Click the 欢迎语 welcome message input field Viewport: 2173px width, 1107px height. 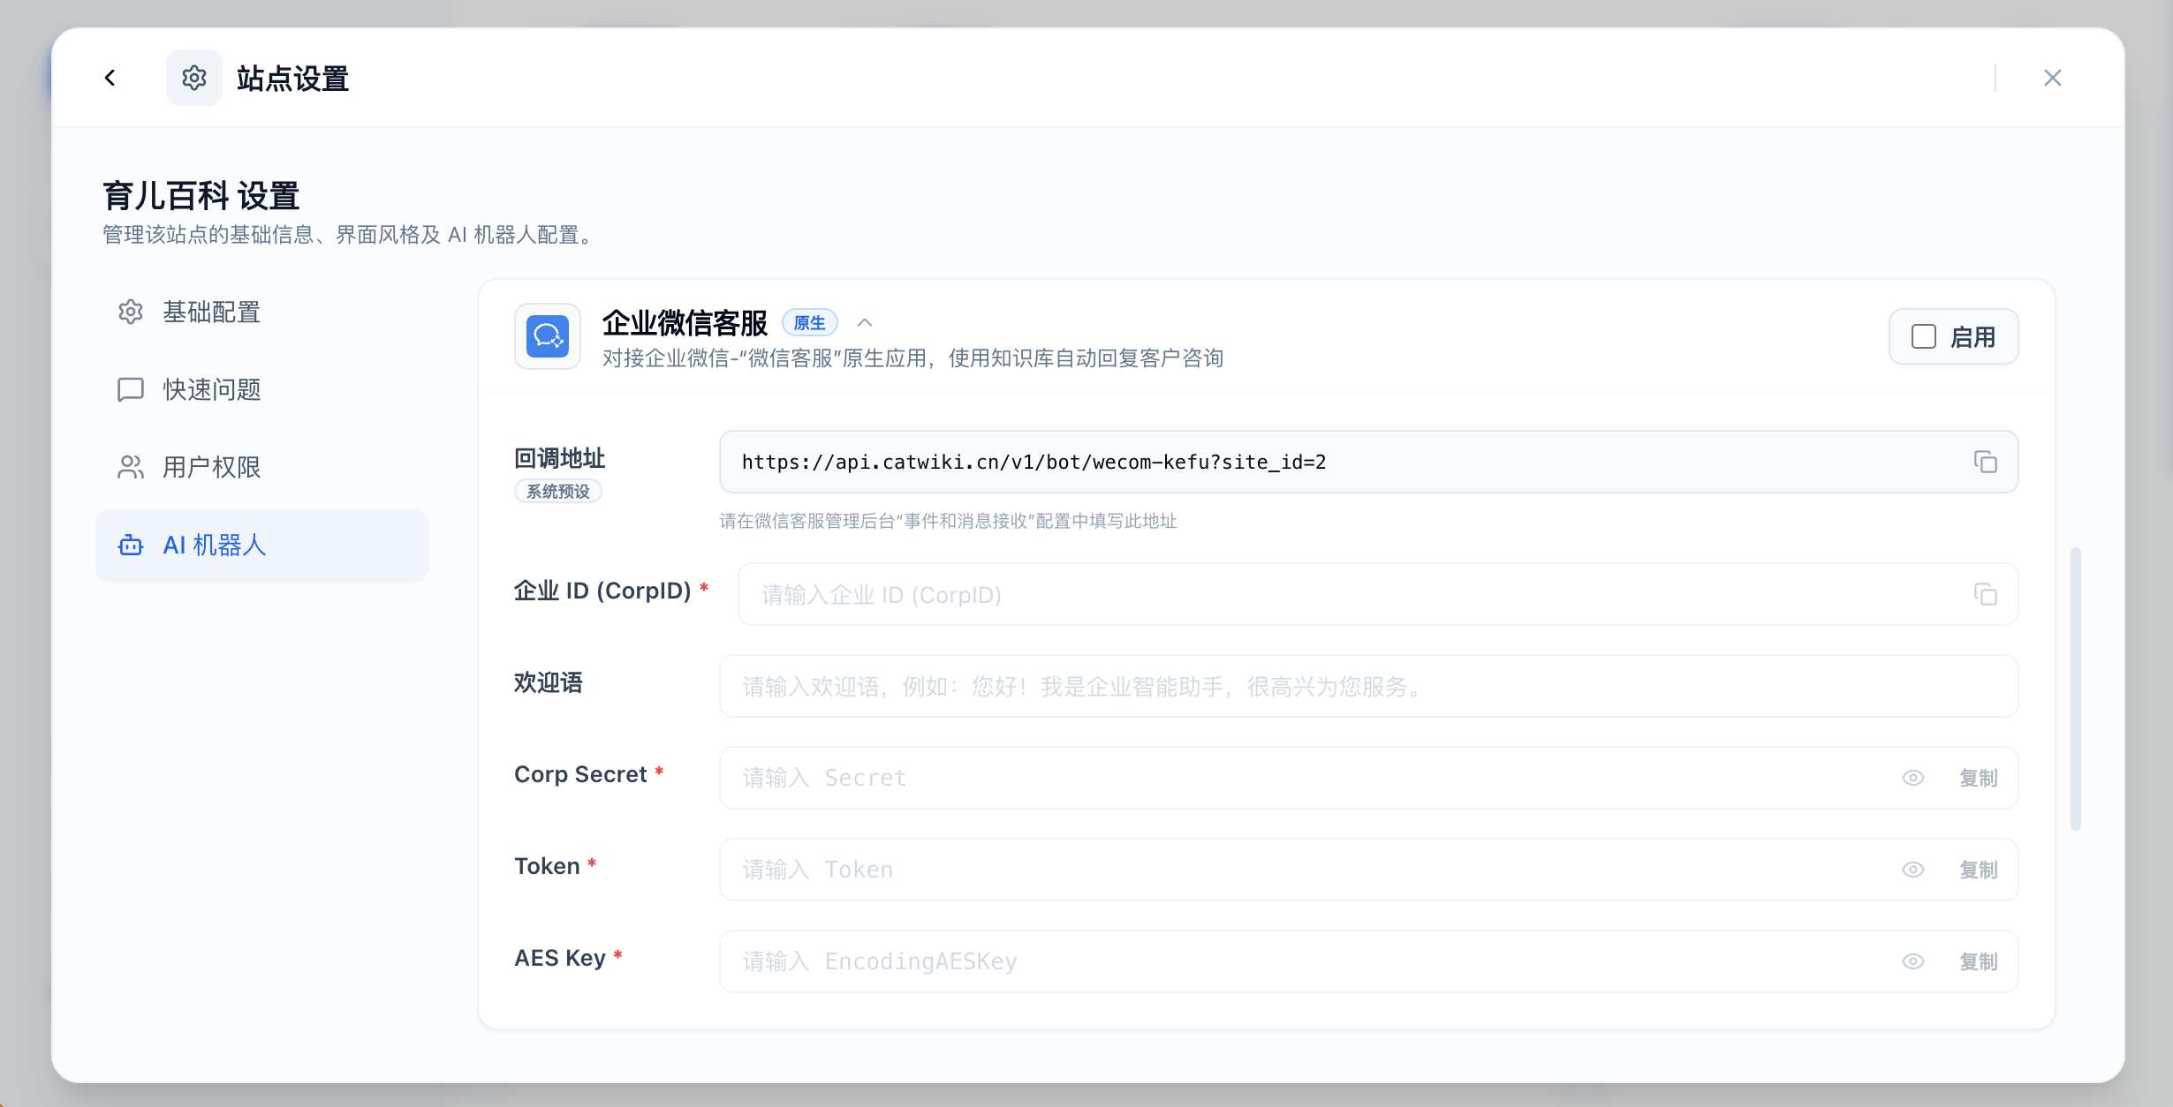(1369, 687)
